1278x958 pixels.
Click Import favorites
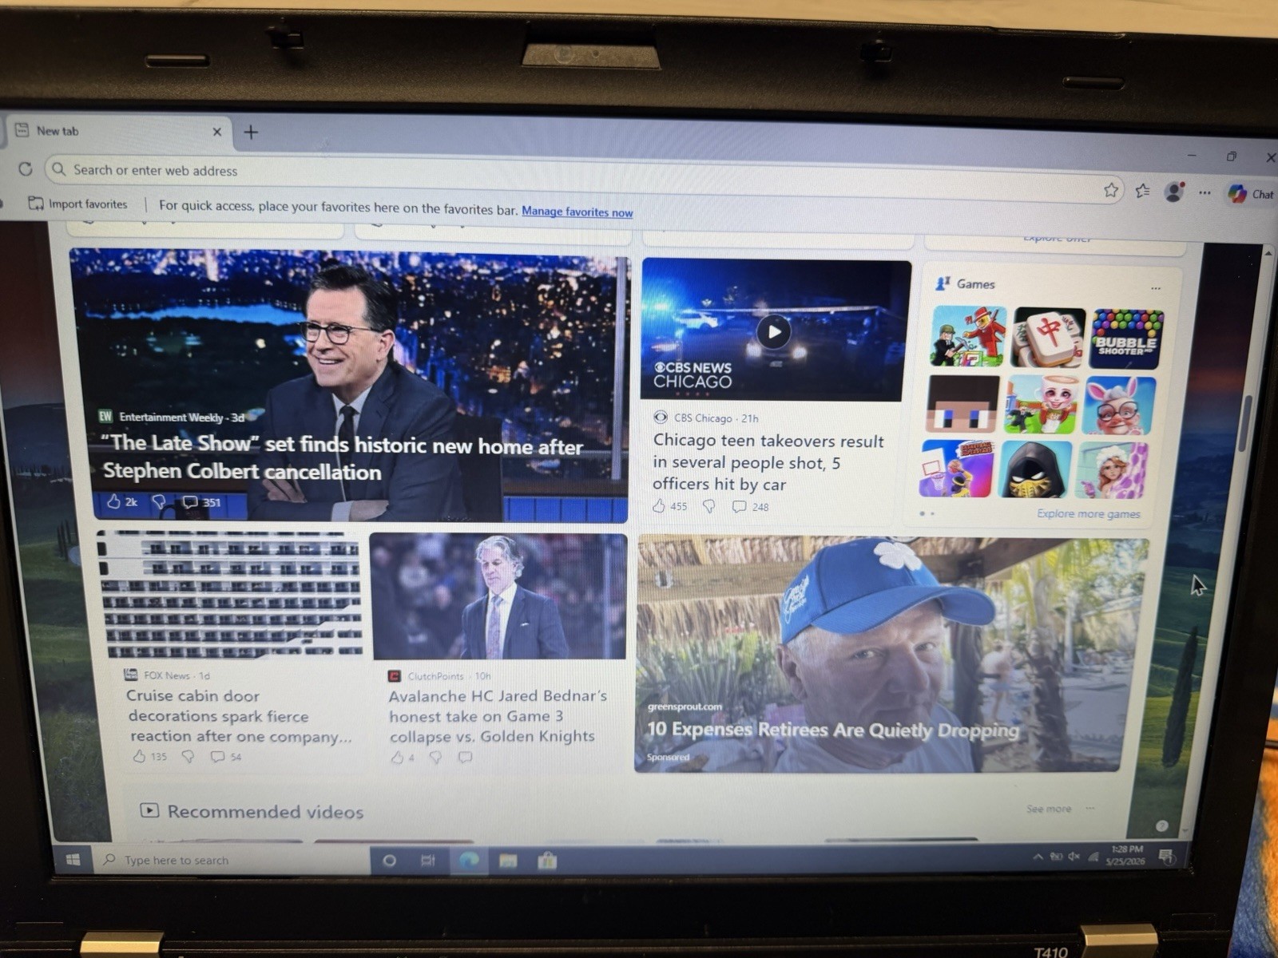tap(78, 204)
